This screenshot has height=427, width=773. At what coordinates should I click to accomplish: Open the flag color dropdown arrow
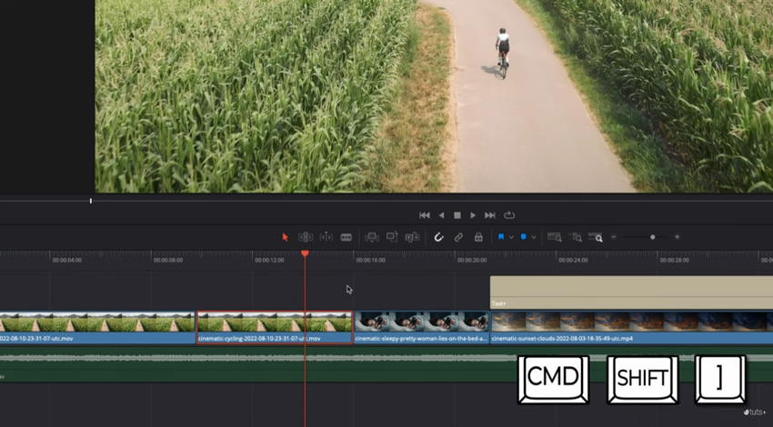511,237
